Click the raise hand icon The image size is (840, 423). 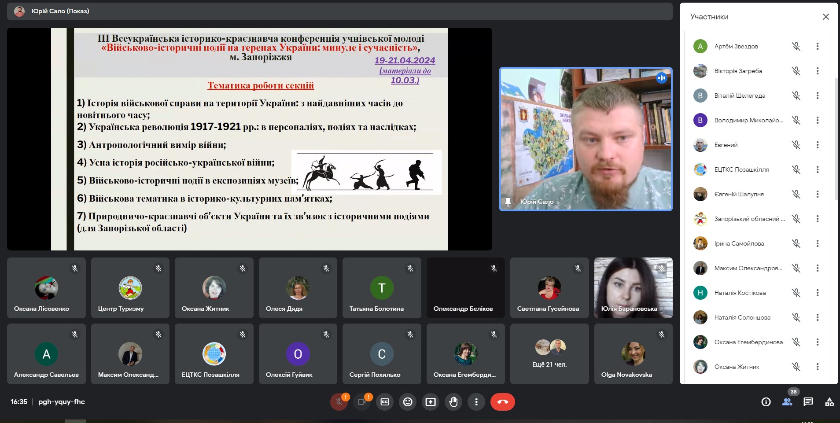click(x=453, y=402)
